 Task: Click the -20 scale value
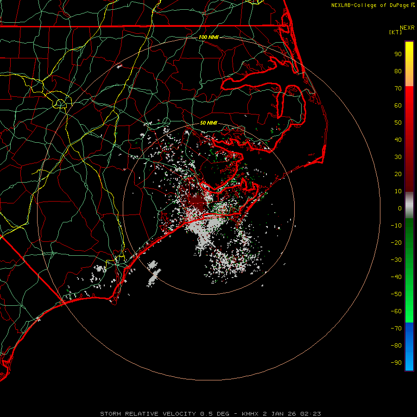(x=396, y=242)
